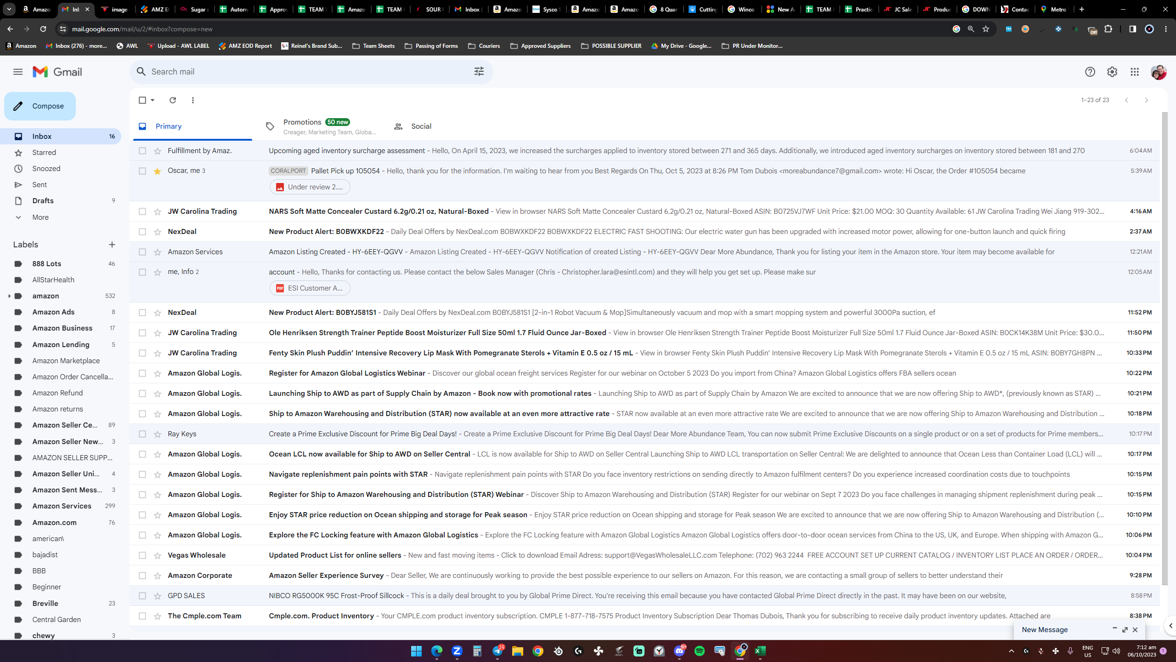Create new label with plus icon

[112, 245]
